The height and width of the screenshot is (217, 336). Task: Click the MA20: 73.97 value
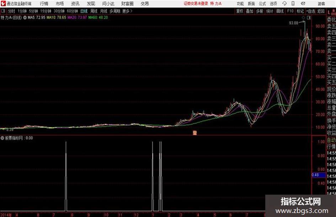77,17
